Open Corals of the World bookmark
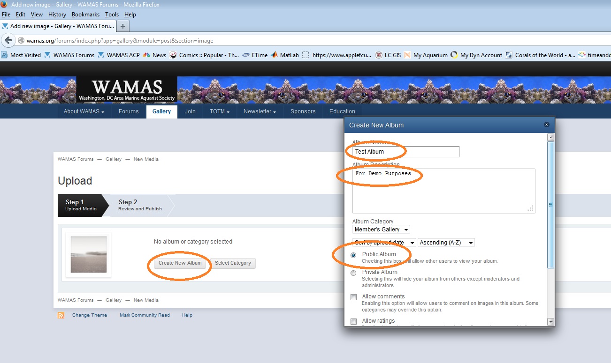The image size is (611, 363). point(541,55)
